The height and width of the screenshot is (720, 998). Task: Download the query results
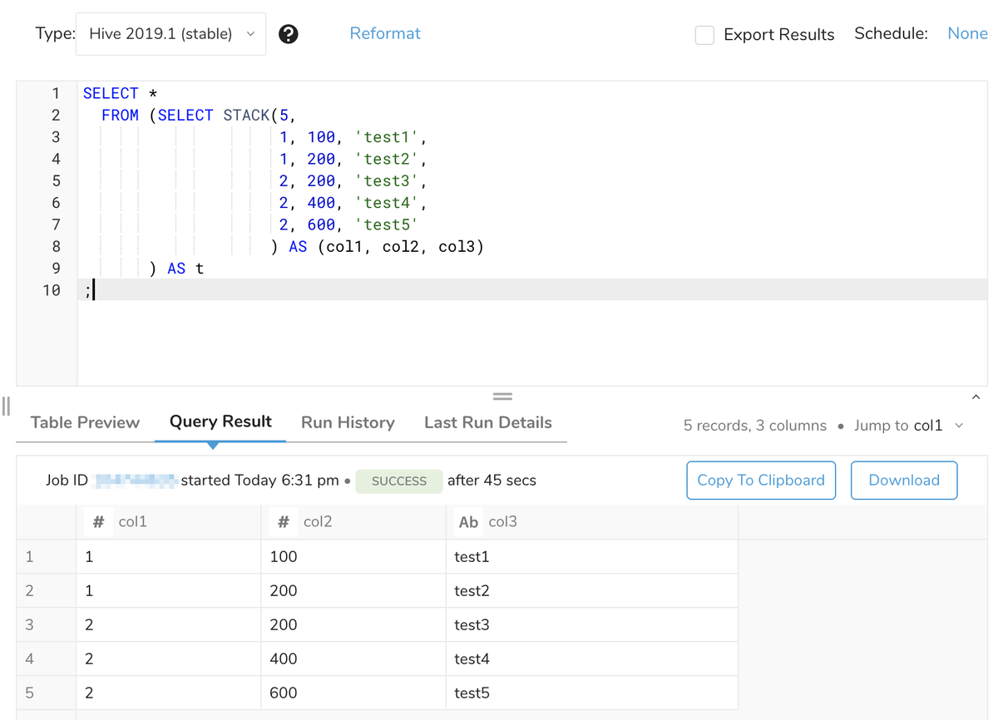point(903,480)
